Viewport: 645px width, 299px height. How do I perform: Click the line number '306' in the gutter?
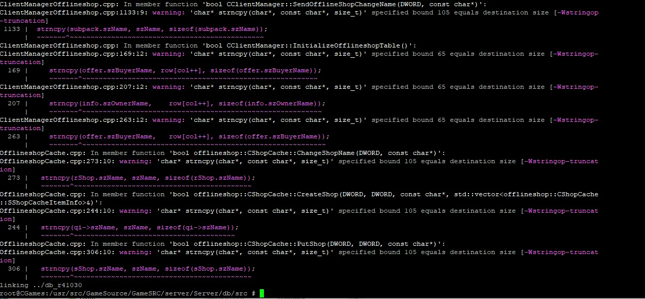coord(14,269)
